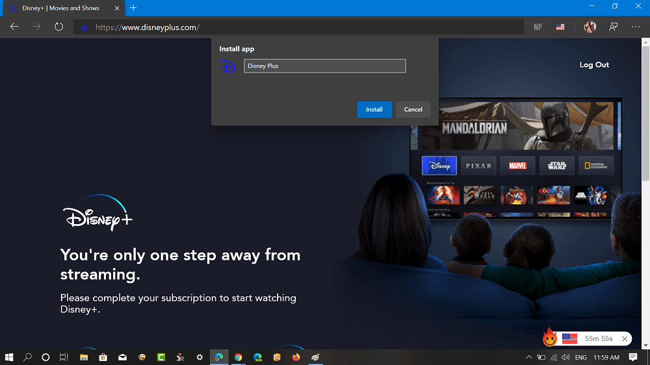Select the Disney+ Movies and Shows tab
The image size is (650, 365).
point(64,8)
